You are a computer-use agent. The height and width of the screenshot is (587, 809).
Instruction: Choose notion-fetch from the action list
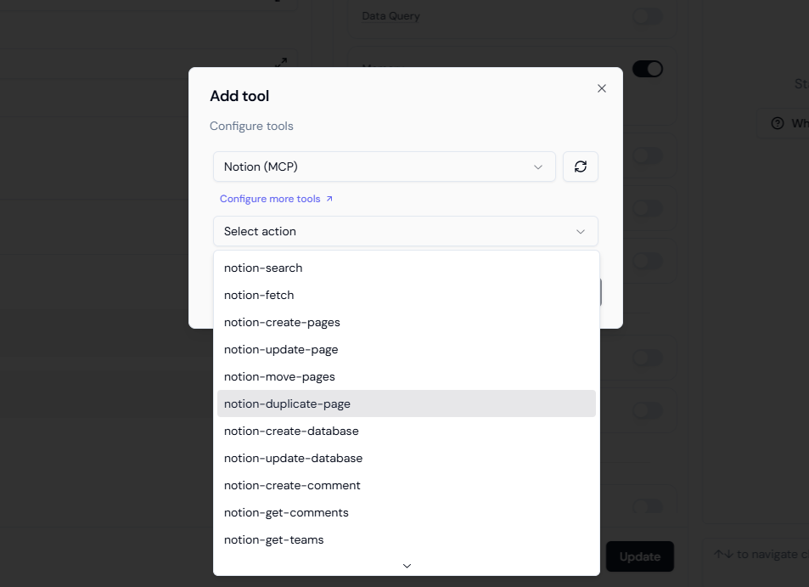[259, 295]
